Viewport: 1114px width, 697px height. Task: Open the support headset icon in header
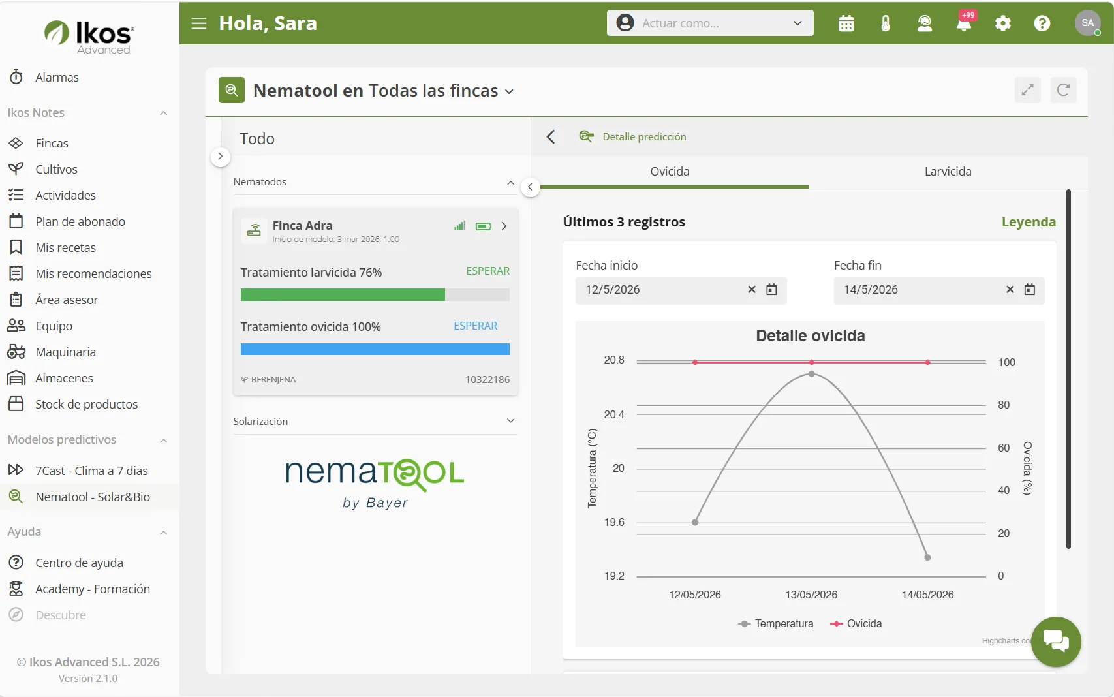click(x=925, y=23)
